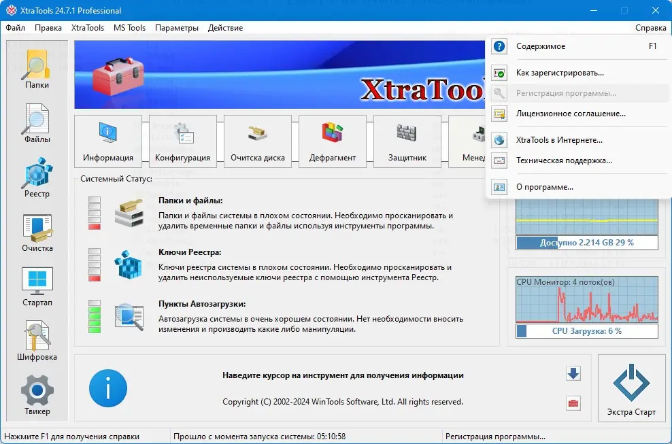Open the Действие menu
The width and height of the screenshot is (672, 444).
click(225, 28)
